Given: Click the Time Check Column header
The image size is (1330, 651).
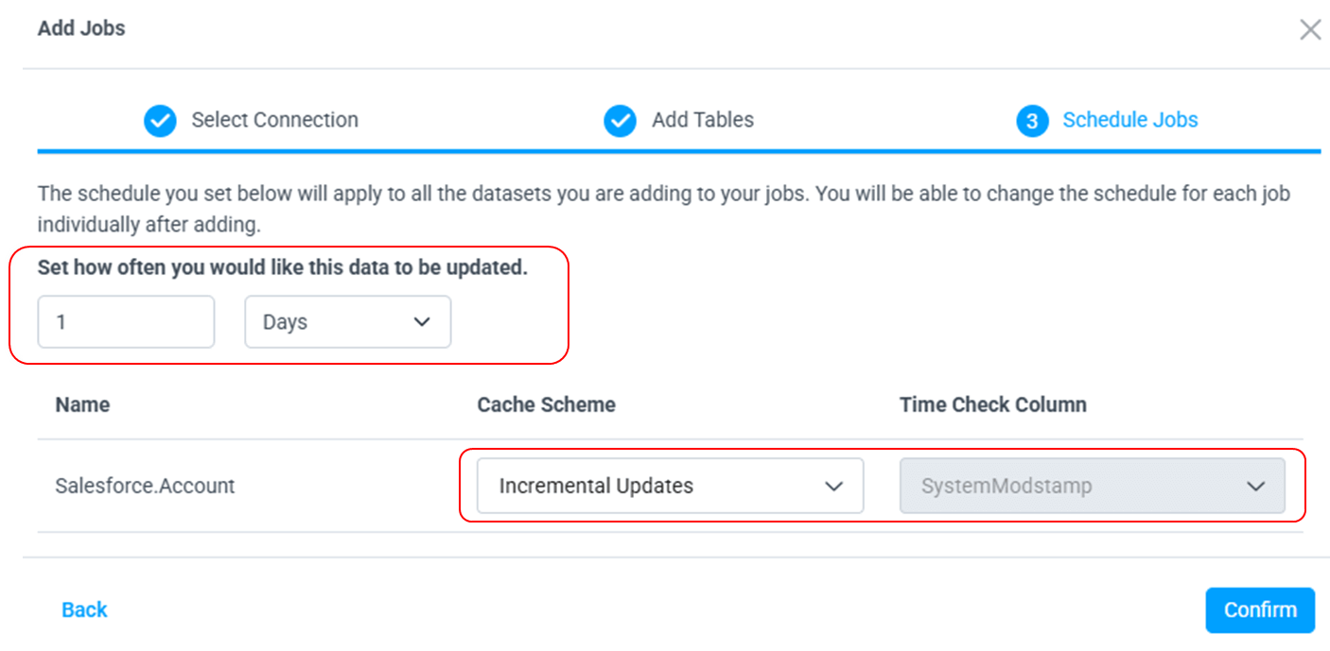Looking at the screenshot, I should coord(992,404).
